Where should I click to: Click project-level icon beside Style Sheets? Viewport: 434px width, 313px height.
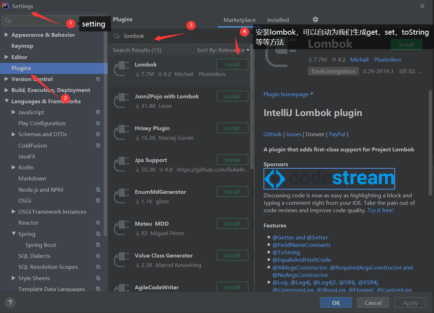tap(98, 278)
